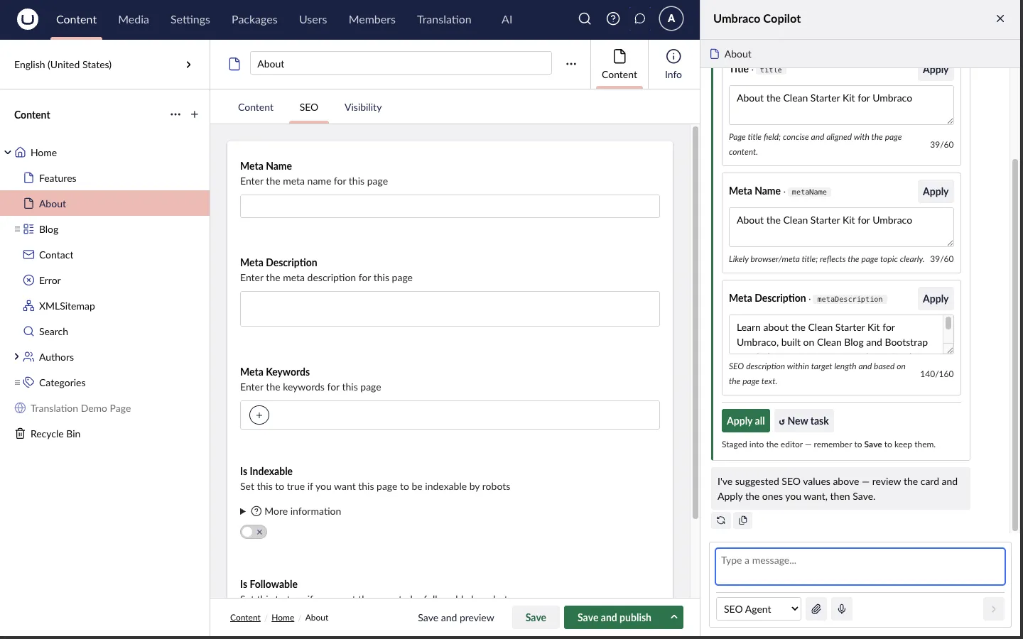Click the Save button

[536, 618]
